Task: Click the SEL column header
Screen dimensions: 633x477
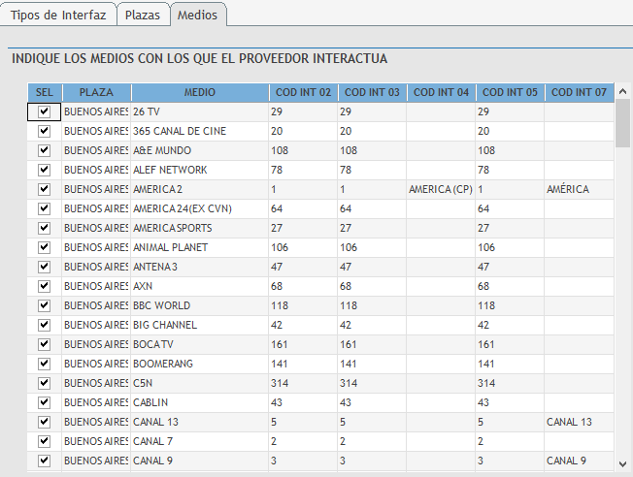Action: (x=44, y=92)
